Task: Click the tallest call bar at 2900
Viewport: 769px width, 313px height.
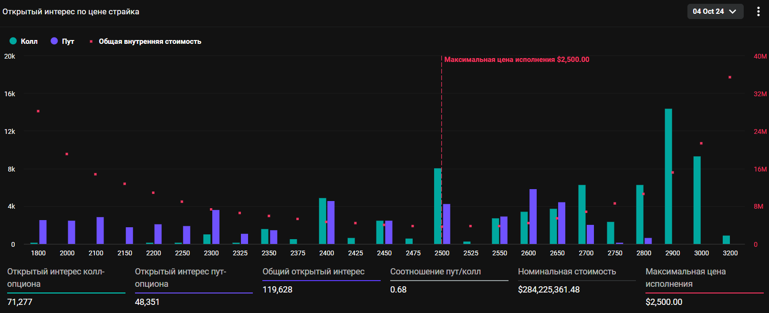Action: (x=668, y=176)
